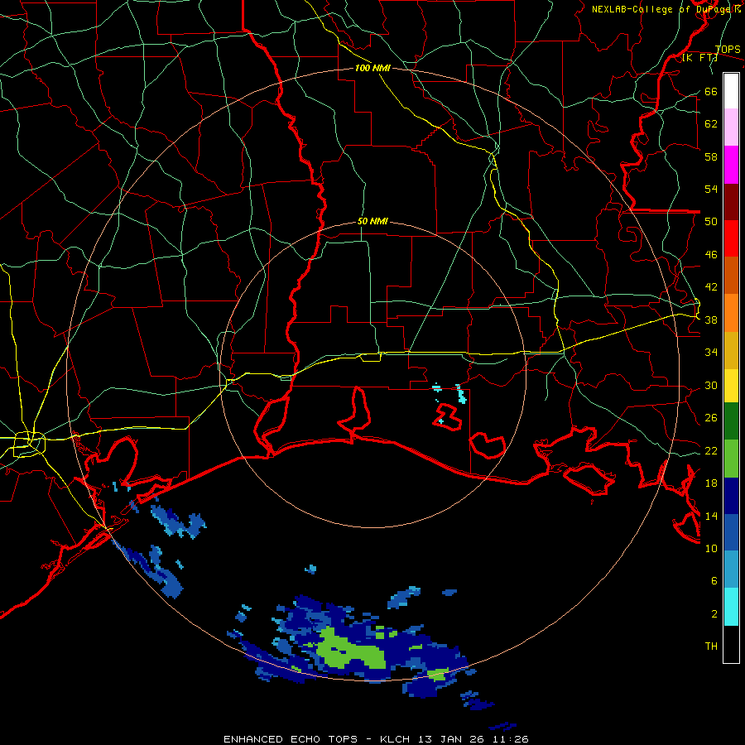Click the 38 legend value
Image resolution: width=745 pixels, height=745 pixels.
coord(711,320)
